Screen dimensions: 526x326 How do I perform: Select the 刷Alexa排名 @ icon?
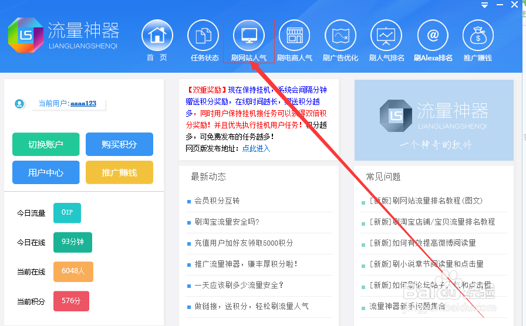pyautogui.click(x=433, y=36)
